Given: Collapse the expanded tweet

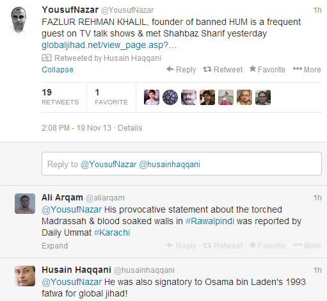Looking at the screenshot, I should (58, 70).
